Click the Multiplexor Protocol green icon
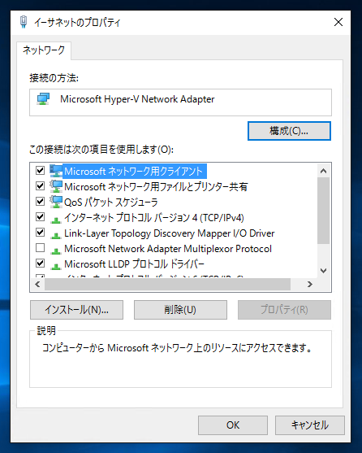 pyautogui.click(x=56, y=250)
